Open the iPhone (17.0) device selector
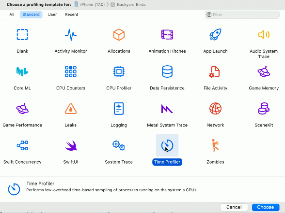285x213 pixels. coord(90,4)
